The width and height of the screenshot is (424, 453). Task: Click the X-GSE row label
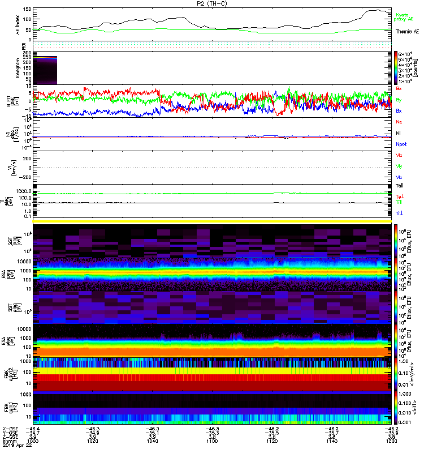10,429
